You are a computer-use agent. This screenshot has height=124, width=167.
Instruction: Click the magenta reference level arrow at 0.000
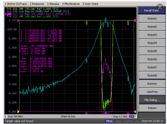point(18,20)
